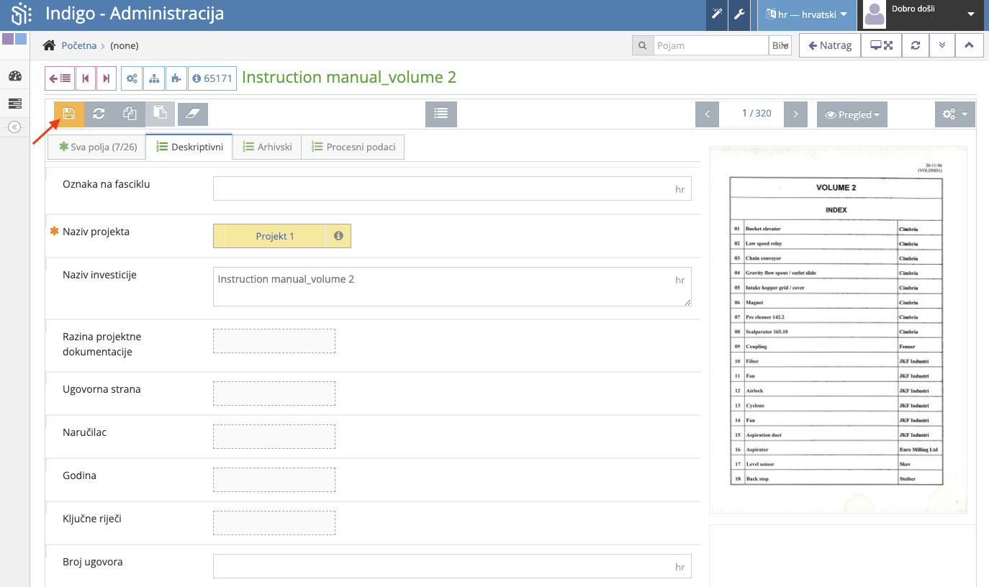
Task: Open the hr — hrvatski language dropdown
Action: (x=807, y=14)
